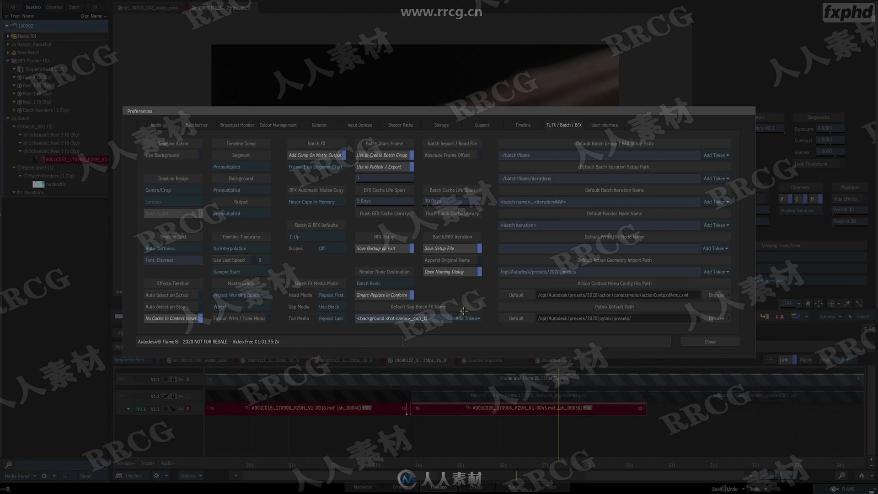
Task: Select Smart Replace in Conform icon
Action: tap(412, 295)
